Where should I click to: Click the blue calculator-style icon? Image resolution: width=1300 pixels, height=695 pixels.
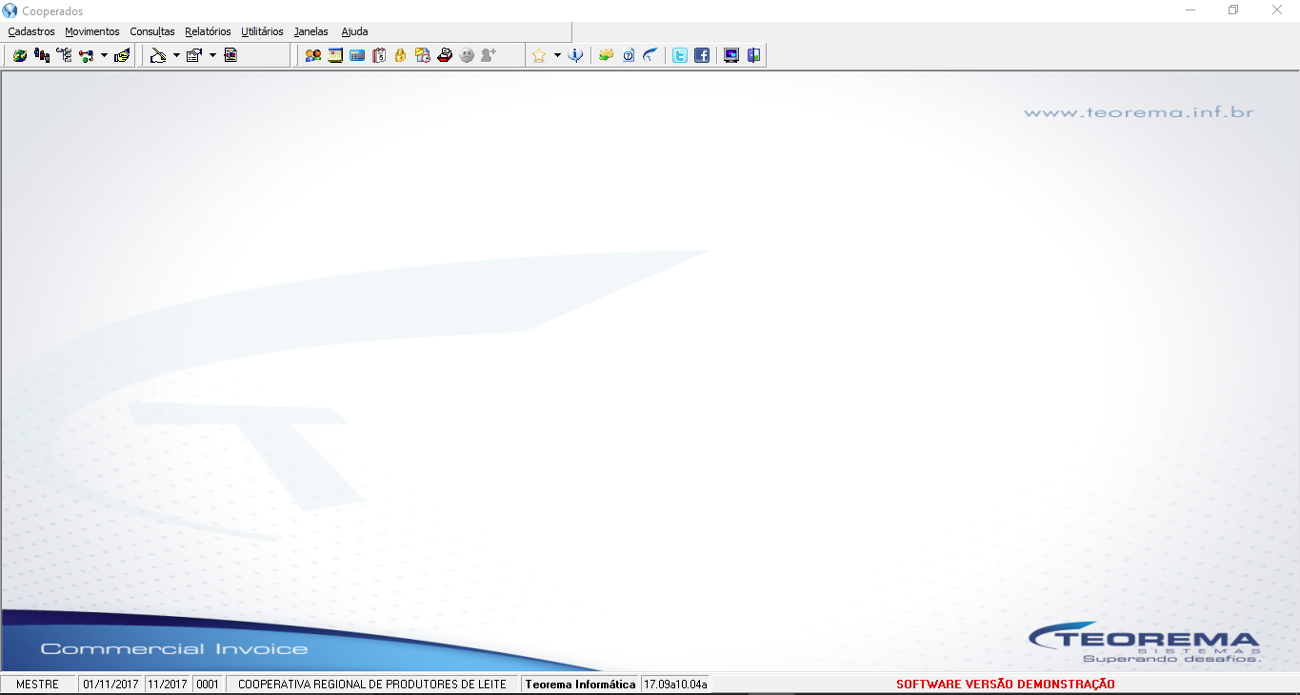[357, 55]
